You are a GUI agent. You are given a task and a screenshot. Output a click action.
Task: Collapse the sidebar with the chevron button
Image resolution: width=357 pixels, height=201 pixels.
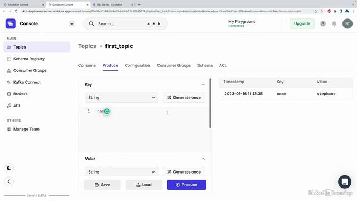click(9, 181)
